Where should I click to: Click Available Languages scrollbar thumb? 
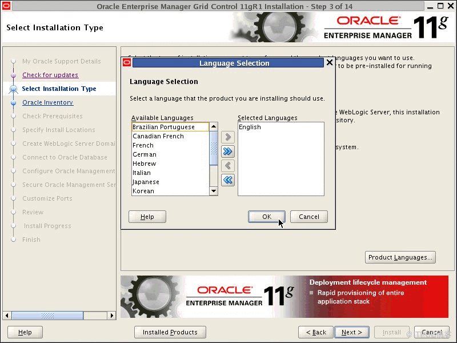[x=214, y=148]
